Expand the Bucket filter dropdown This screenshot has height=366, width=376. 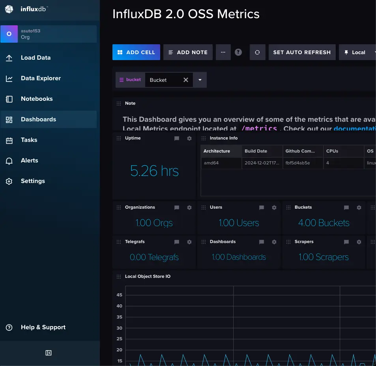coord(200,79)
